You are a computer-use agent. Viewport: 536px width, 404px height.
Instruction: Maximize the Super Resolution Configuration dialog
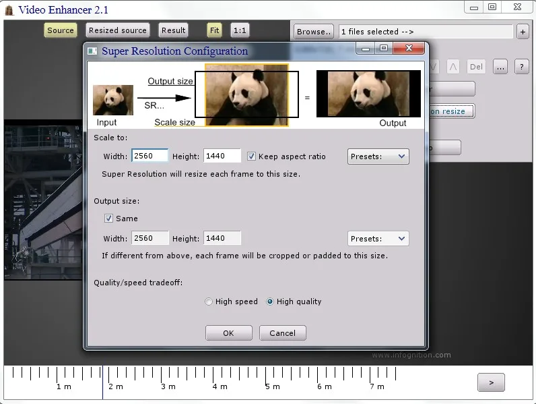(384, 49)
